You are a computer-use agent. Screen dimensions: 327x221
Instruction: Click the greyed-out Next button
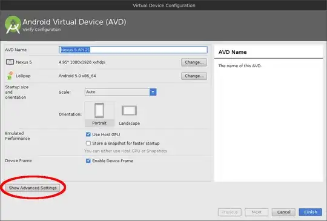(x=256, y=212)
